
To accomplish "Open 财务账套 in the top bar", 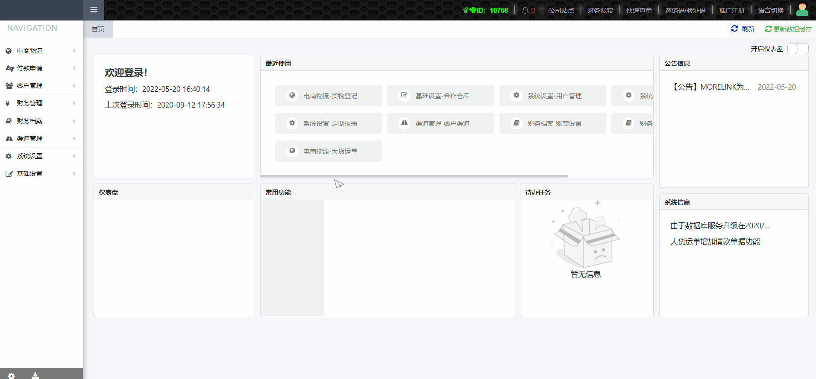I will [600, 10].
